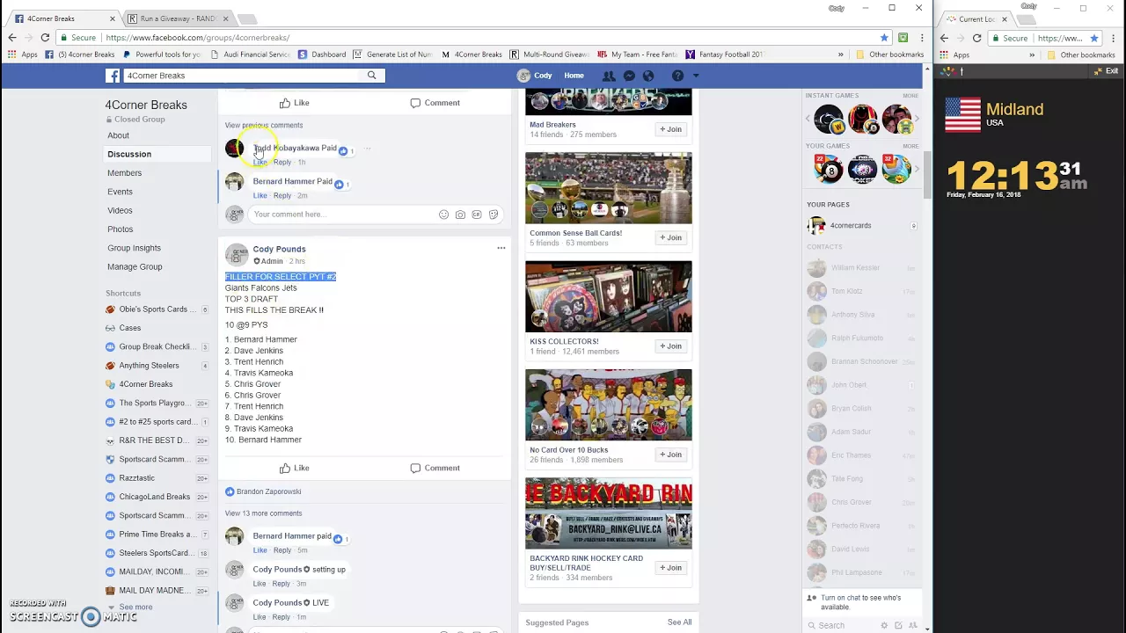Viewport: 1126px width, 633px height.
Task: Click Home in Facebook header
Action: click(x=574, y=76)
